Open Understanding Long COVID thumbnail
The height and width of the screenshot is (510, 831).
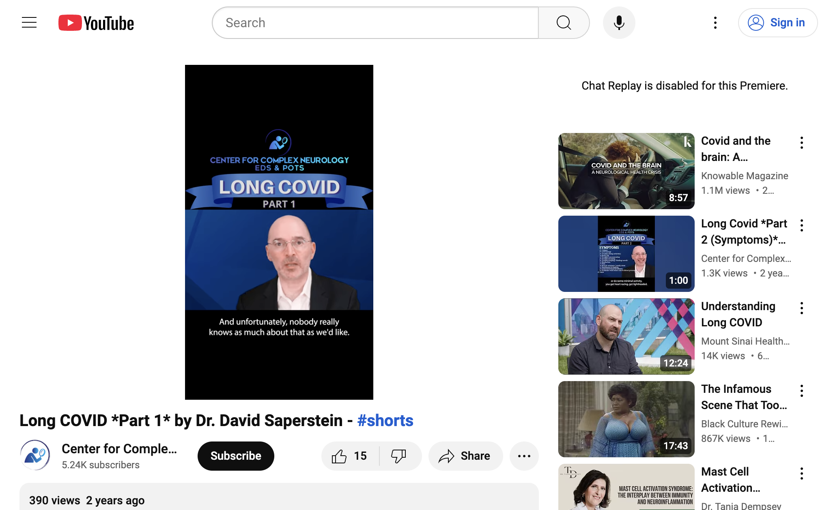(x=626, y=336)
